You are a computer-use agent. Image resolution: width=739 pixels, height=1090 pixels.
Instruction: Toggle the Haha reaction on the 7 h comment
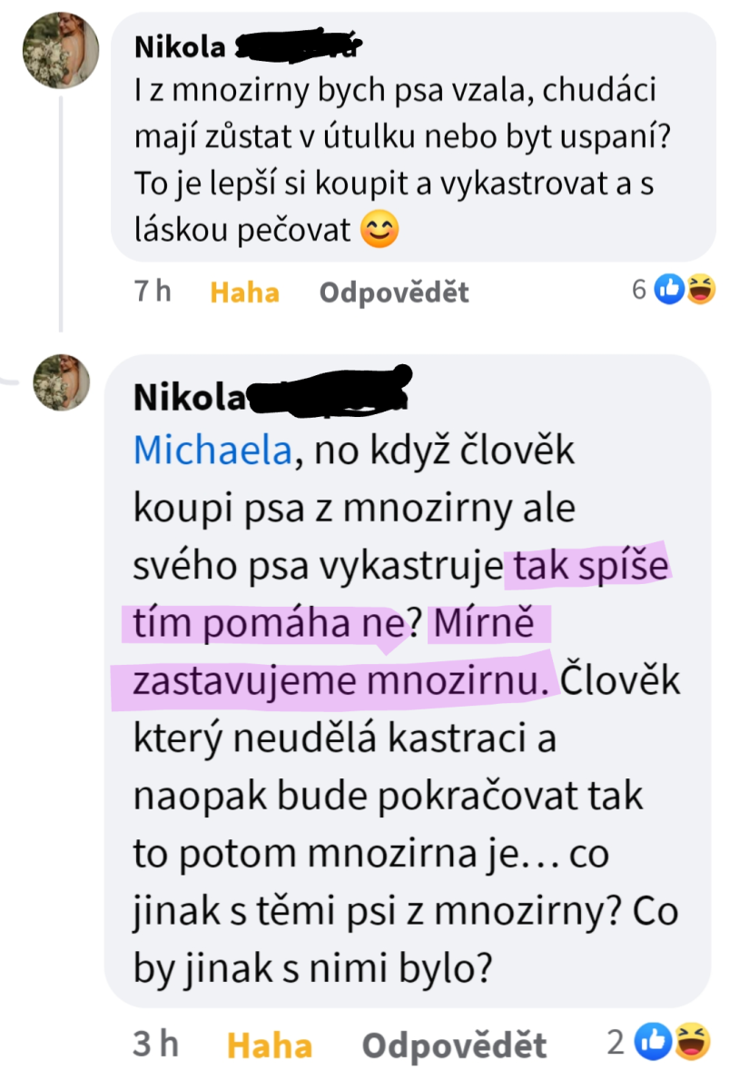(244, 292)
